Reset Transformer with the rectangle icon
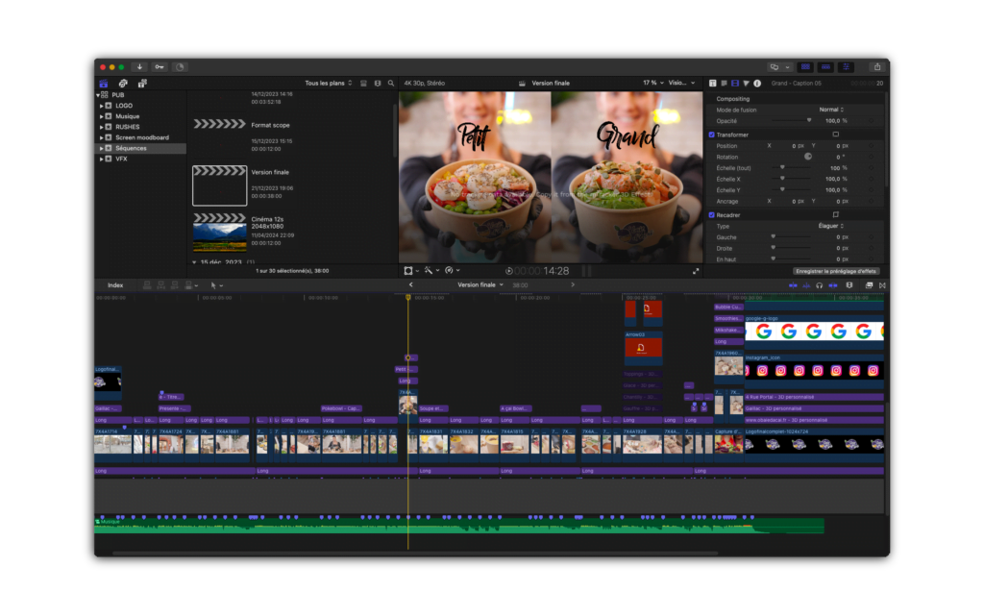The width and height of the screenshot is (984, 615). 835,135
